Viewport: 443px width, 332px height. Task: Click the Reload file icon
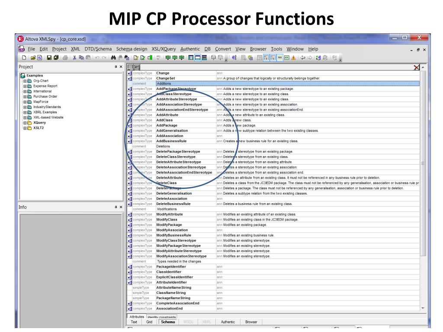point(40,57)
